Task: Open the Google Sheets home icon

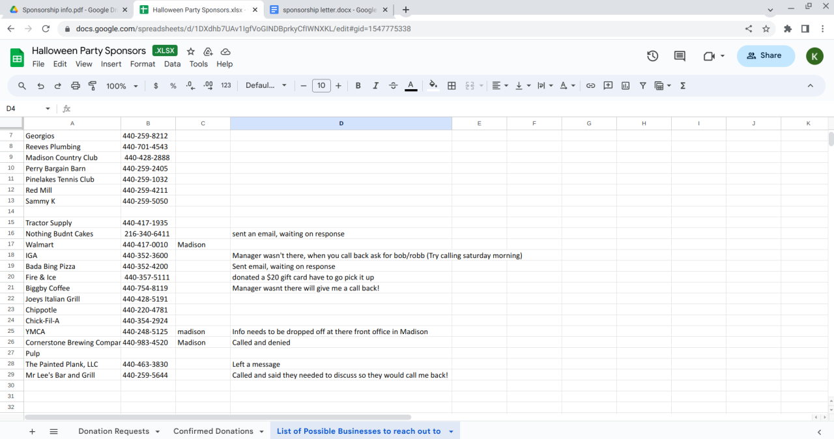Action: point(17,57)
